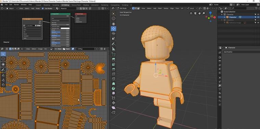
Task: Select the Move tool in the UV editor toolbar
Action: [3, 64]
